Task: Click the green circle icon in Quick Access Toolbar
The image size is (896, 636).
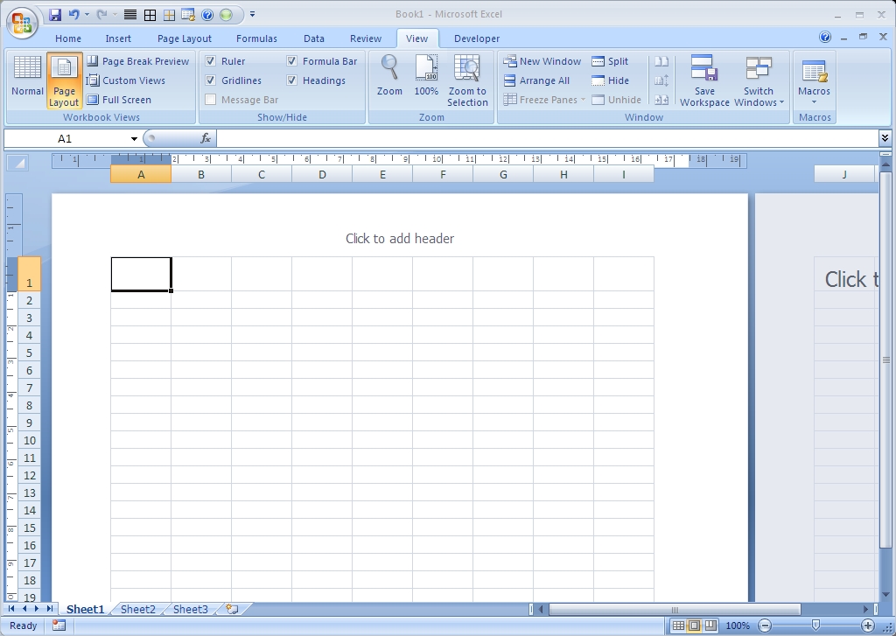Action: point(227,15)
